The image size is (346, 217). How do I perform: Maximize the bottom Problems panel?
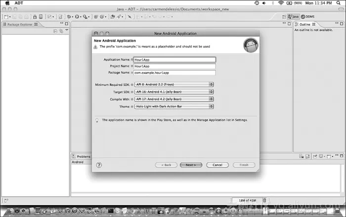[x=342, y=156]
